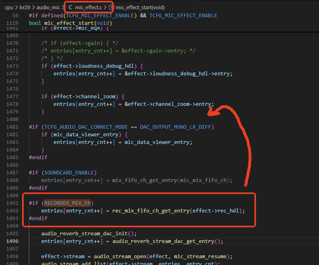Click mic_stream_resume argument on line 1498
Image resolution: width=319 pixels, height=265 pixels.
point(200,257)
